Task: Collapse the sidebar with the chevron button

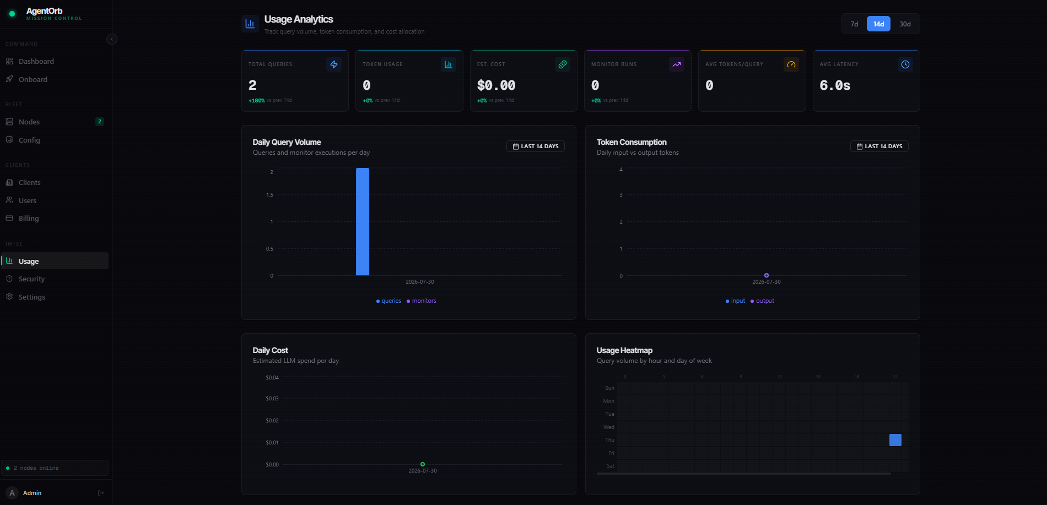Action: tap(112, 39)
